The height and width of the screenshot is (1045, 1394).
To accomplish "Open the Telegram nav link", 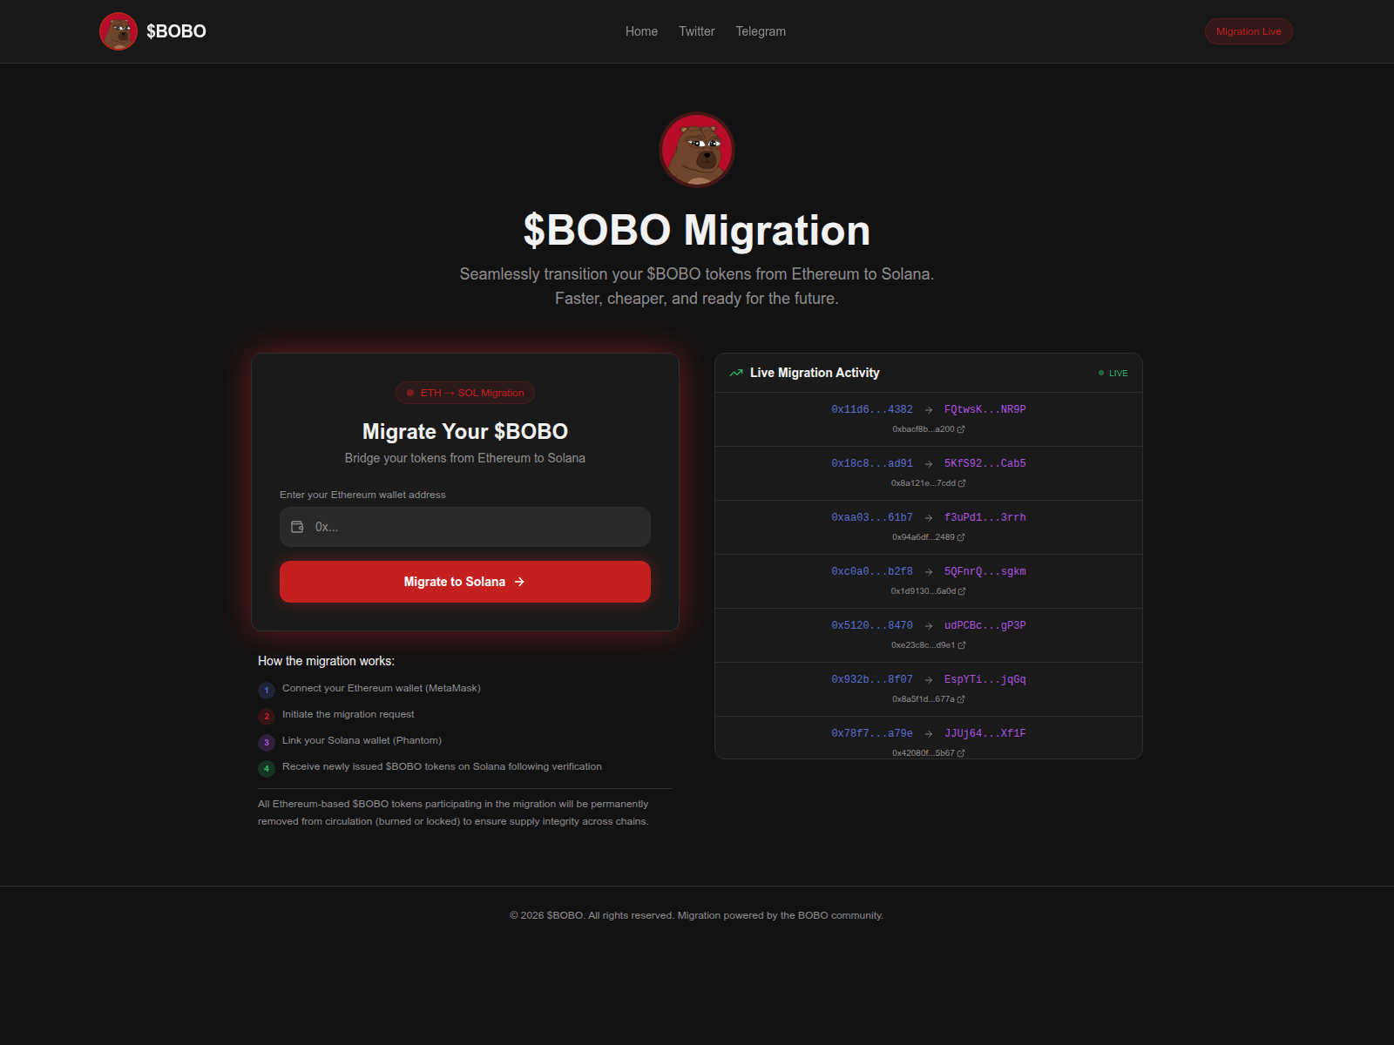I will (760, 31).
